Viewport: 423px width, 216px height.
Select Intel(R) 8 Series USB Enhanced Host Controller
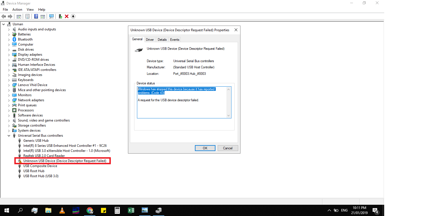coord(65,146)
